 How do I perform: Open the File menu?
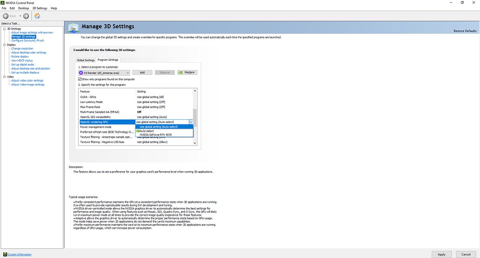pos(4,8)
